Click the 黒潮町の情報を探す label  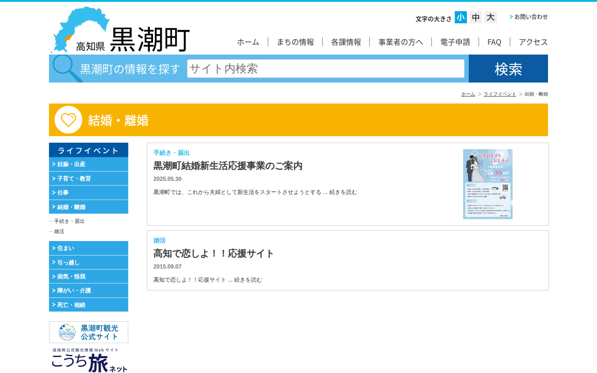point(130,69)
